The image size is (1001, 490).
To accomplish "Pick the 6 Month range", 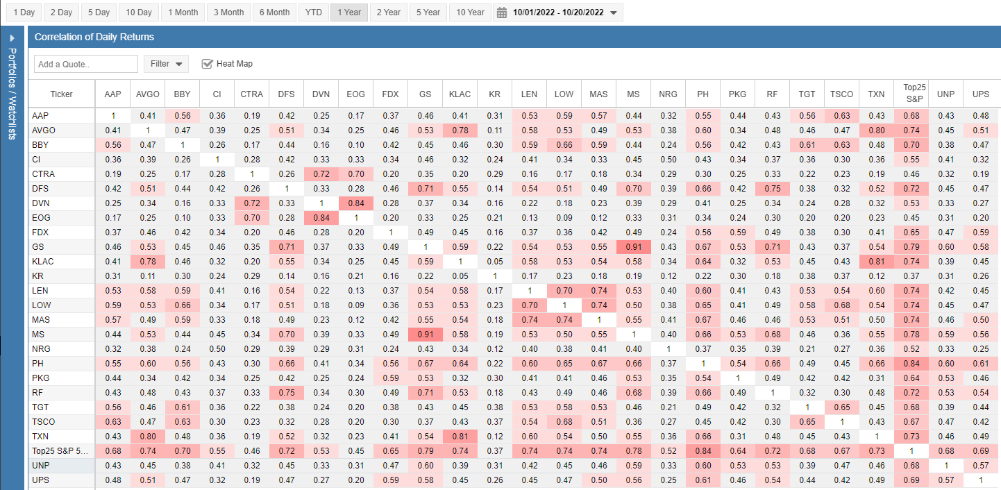I will (x=275, y=12).
